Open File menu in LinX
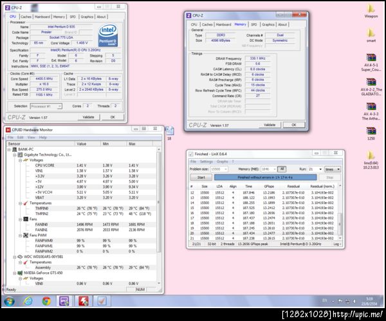This screenshot has height=321, width=386. point(193,161)
